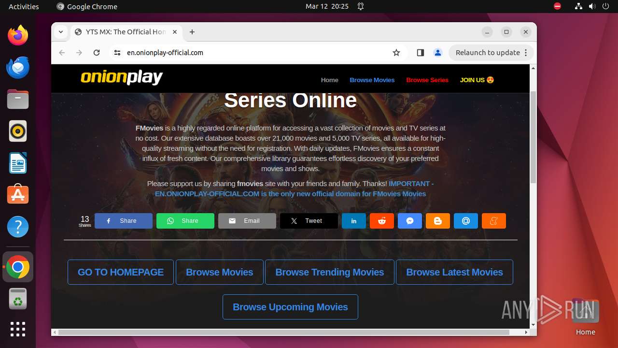Launch Firefox from the dock
Image resolution: width=618 pixels, height=348 pixels.
pyautogui.click(x=18, y=35)
